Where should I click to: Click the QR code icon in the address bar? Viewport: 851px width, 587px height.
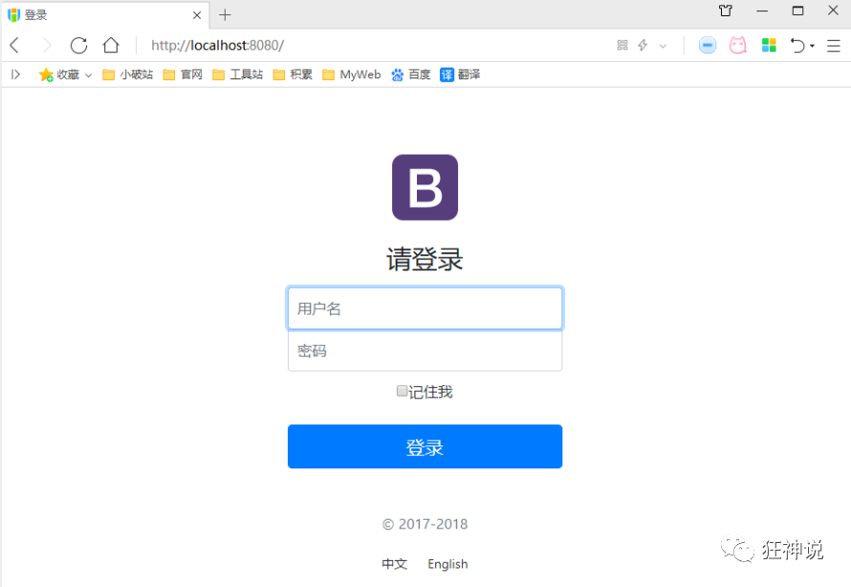click(623, 45)
